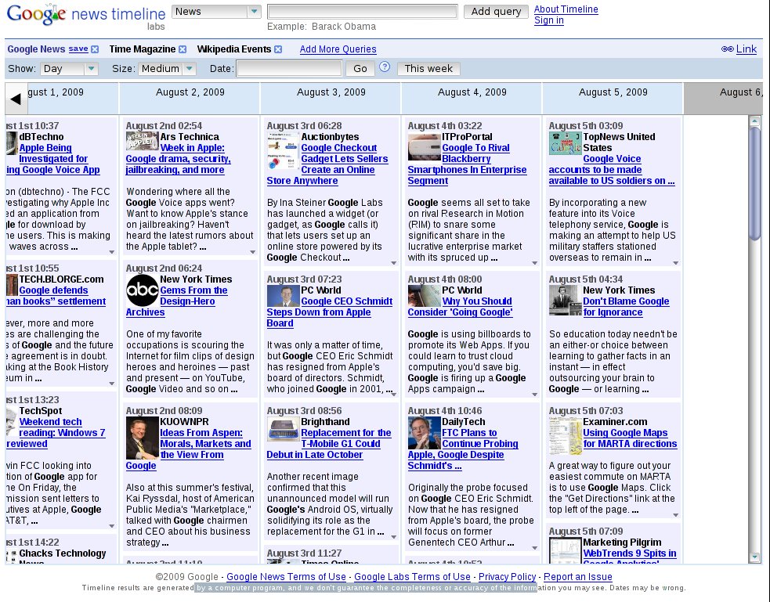Open Google CEO Schmidt Steps Down link

pyautogui.click(x=330, y=312)
